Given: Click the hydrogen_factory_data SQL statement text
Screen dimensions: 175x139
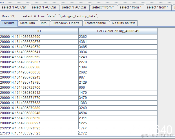Looking at the screenshot, I should 60,16.
